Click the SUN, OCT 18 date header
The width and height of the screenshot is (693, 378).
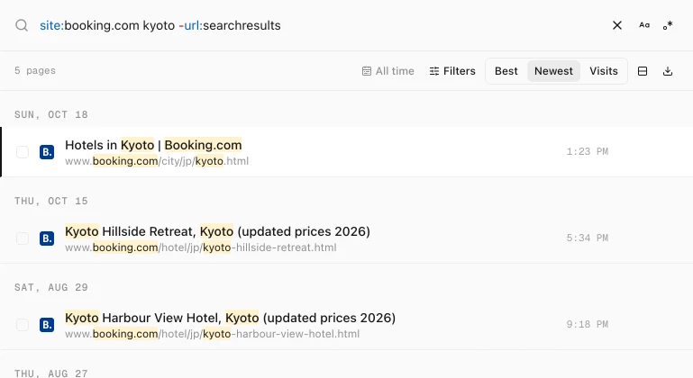coord(51,115)
